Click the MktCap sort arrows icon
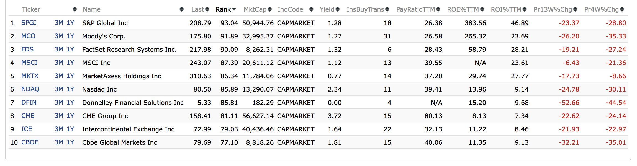The width and height of the screenshot is (637, 166). 270,9
